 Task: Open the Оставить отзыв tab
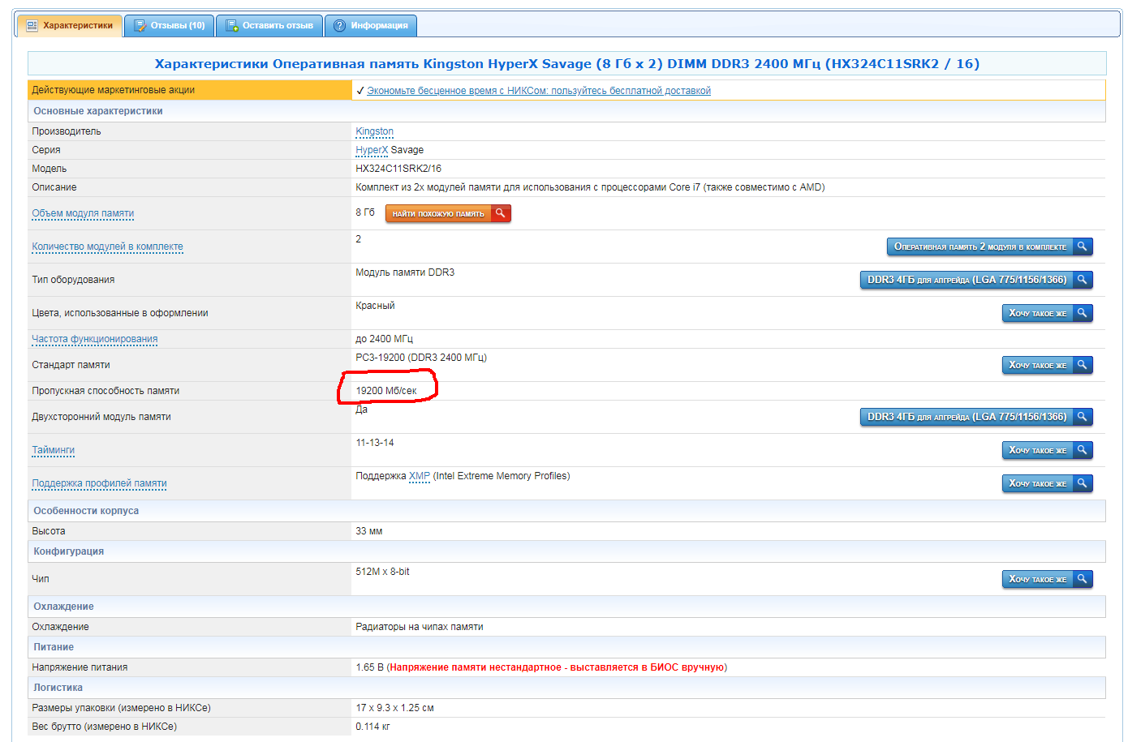coord(269,26)
